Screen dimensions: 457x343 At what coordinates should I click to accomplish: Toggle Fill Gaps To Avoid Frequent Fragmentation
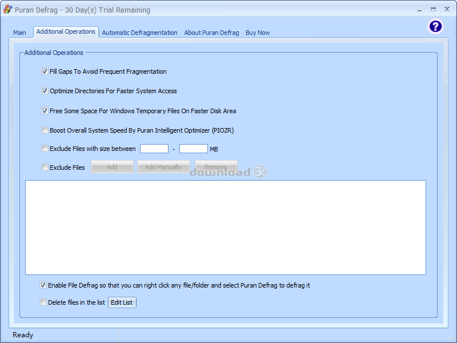point(45,71)
